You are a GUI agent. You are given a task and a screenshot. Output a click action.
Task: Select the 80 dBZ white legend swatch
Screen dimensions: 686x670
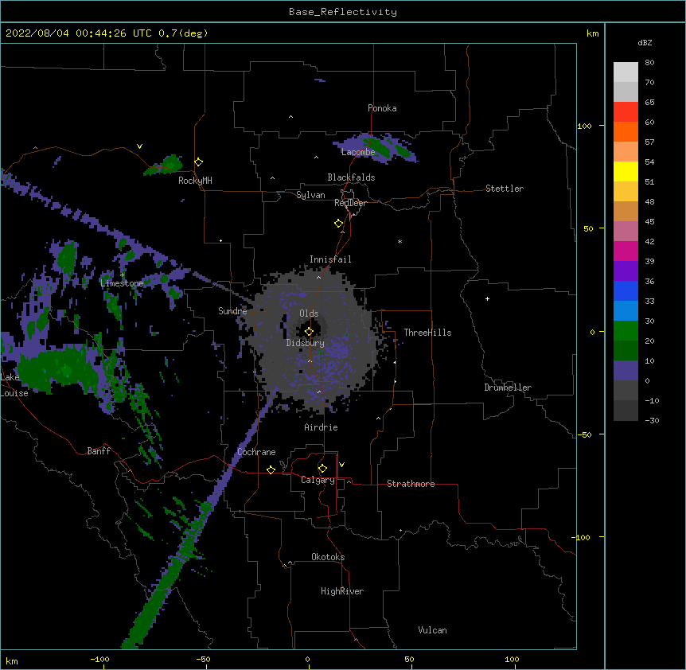626,72
